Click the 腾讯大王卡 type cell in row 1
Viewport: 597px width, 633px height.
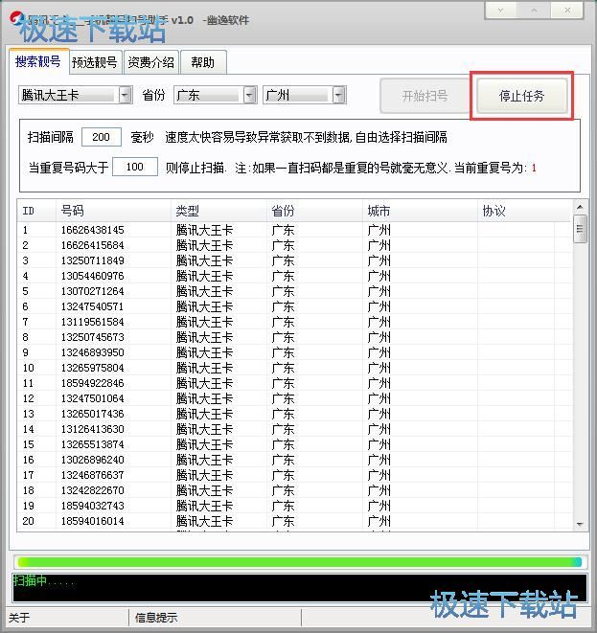pyautogui.click(x=204, y=230)
